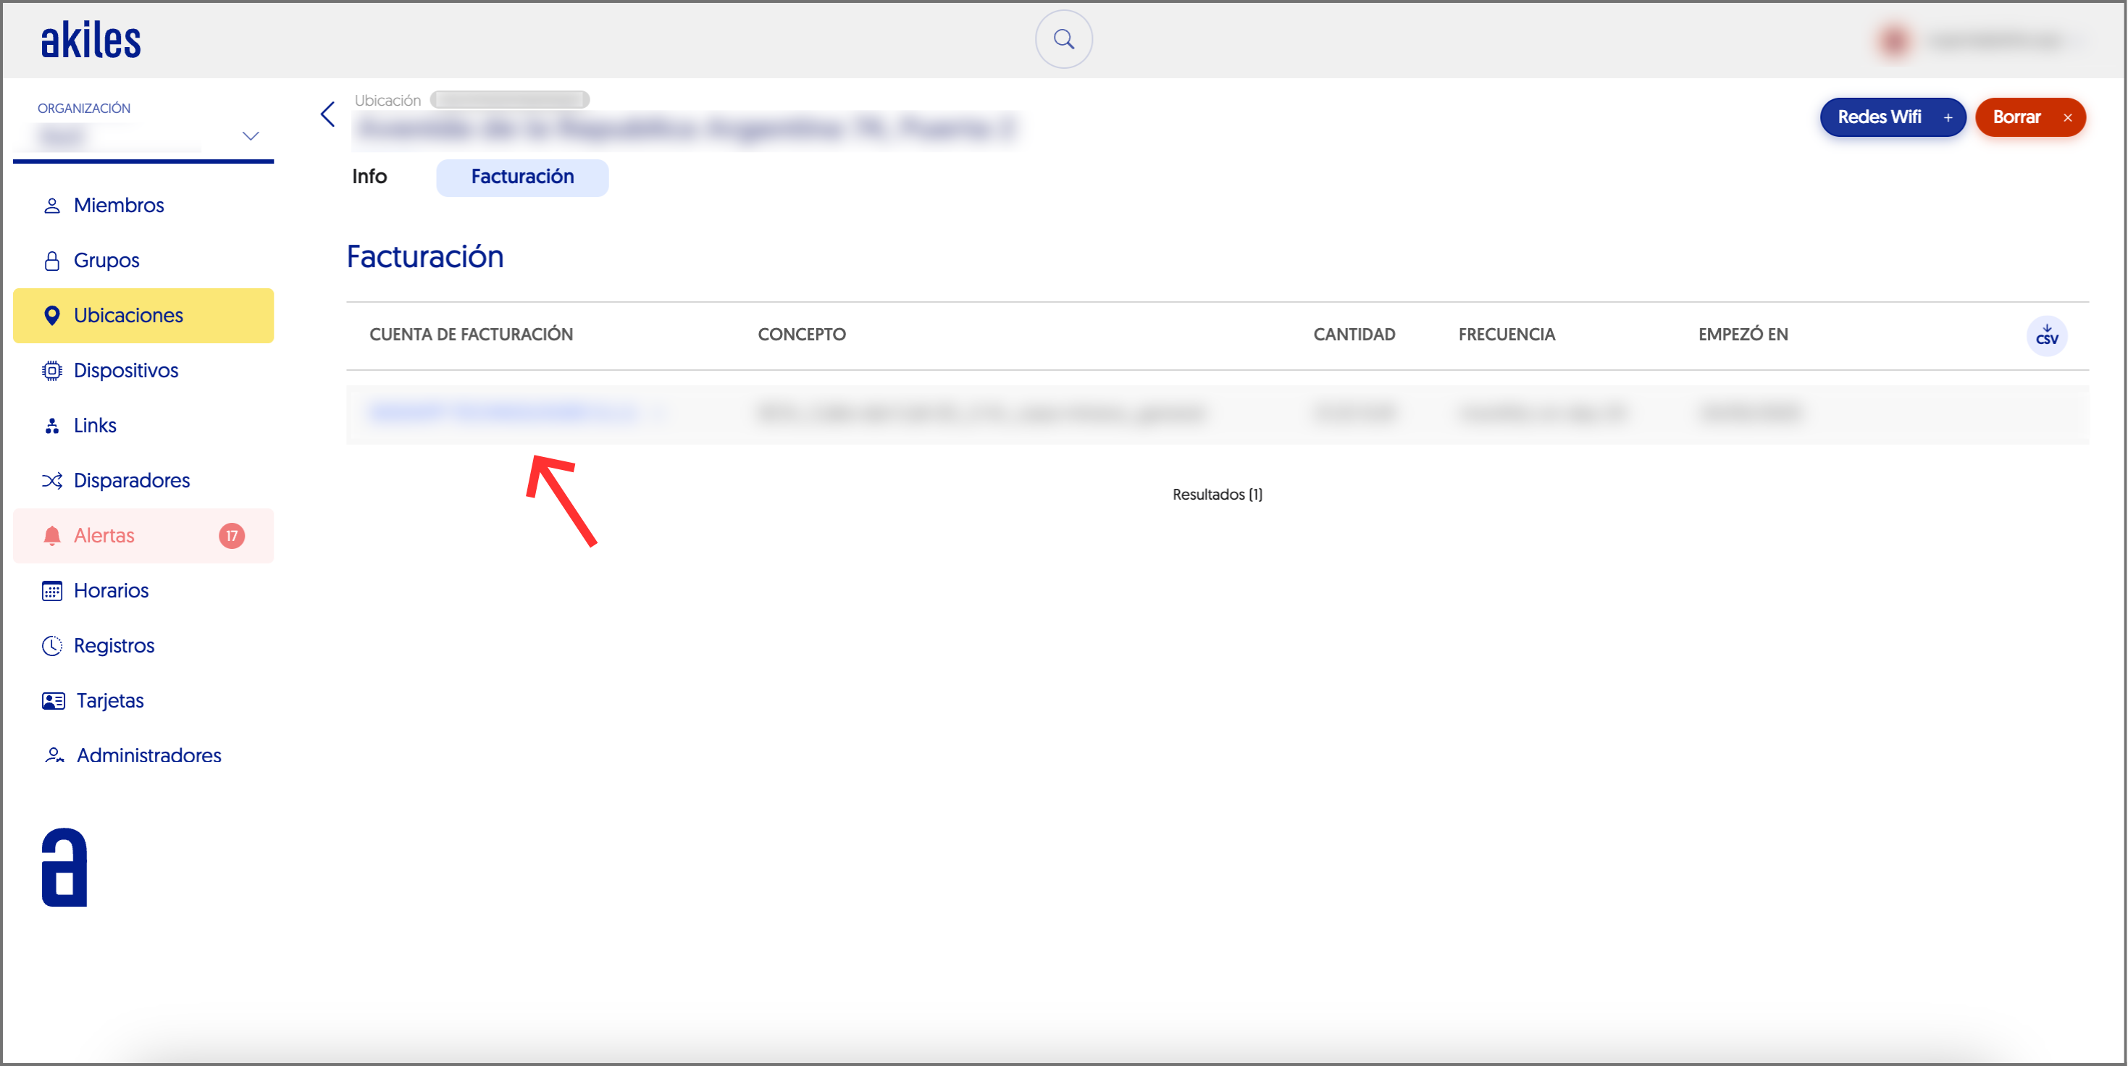Switch to the Info tab
2128x1066 pixels.
click(369, 176)
